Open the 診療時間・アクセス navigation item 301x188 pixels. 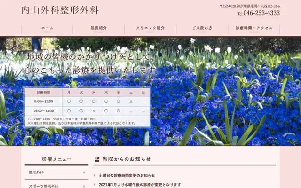click(254, 29)
